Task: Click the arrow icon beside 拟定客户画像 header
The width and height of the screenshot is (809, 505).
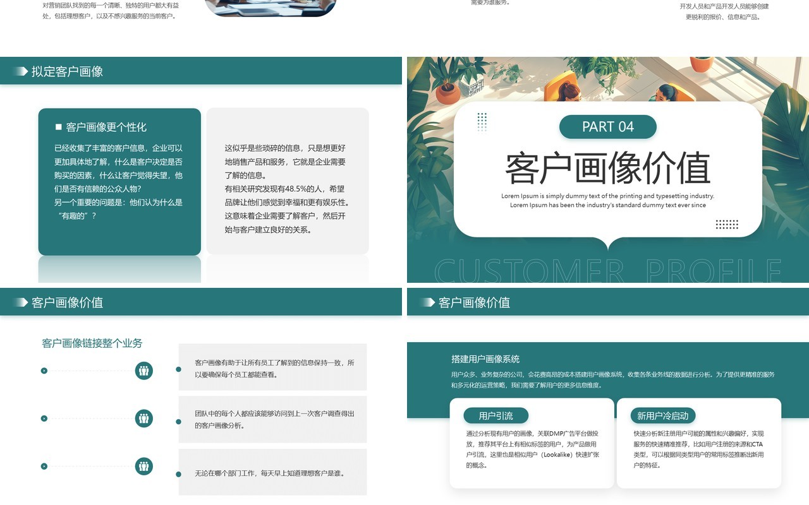Action: (20, 71)
